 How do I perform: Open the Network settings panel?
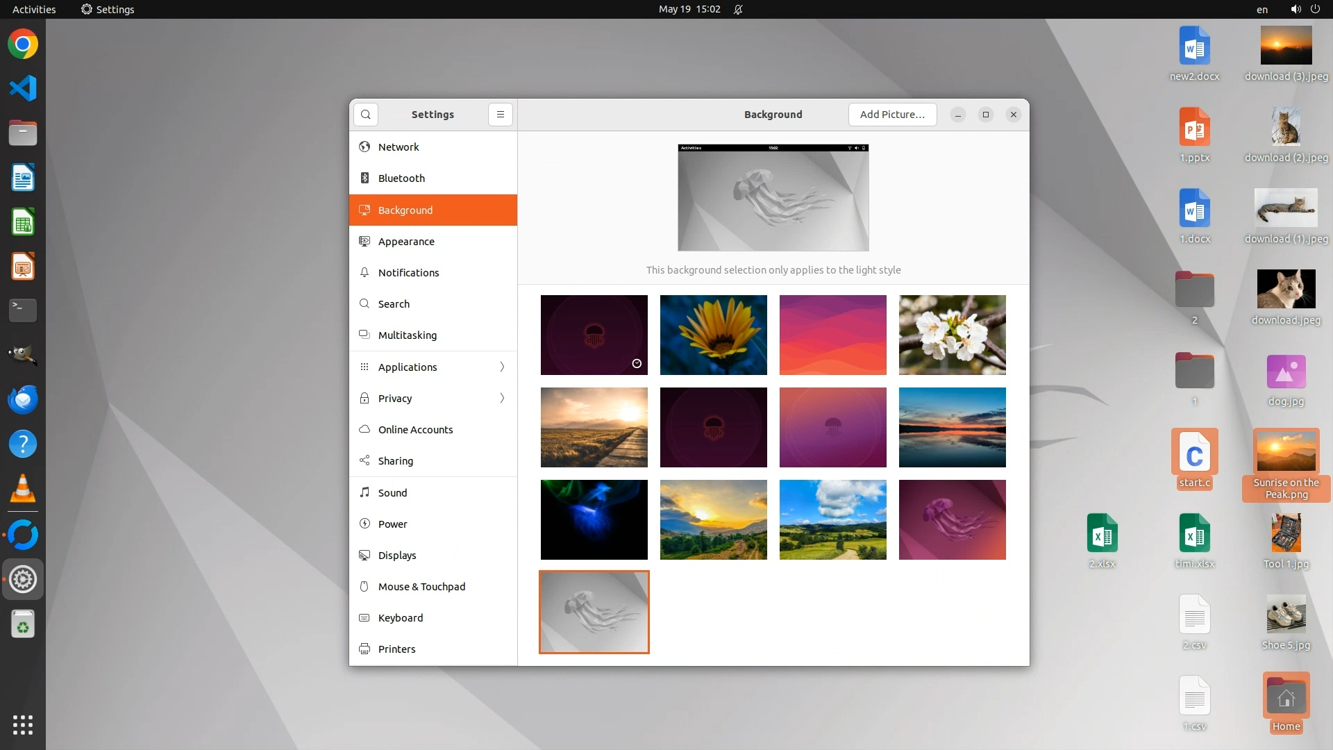399,147
